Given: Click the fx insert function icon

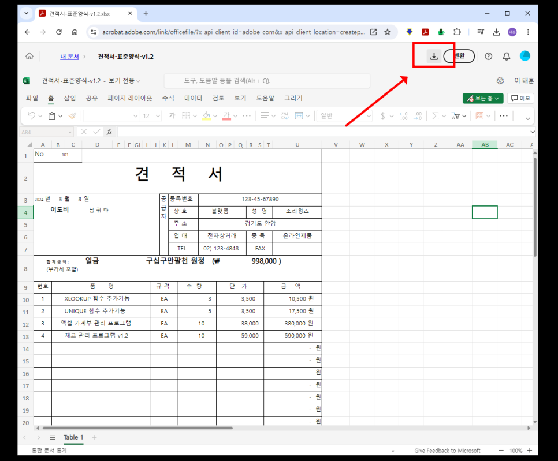Looking at the screenshot, I should [109, 132].
